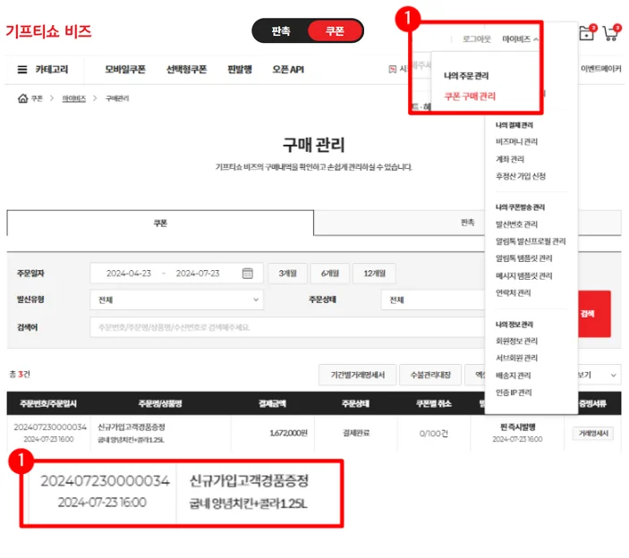This screenshot has height=558, width=629.
Task: Click the 로그아웃 link
Action: tap(477, 38)
